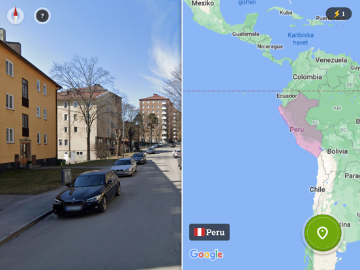The height and width of the screenshot is (270, 360).
Task: Click Bolivia on the map
Action: point(337,151)
